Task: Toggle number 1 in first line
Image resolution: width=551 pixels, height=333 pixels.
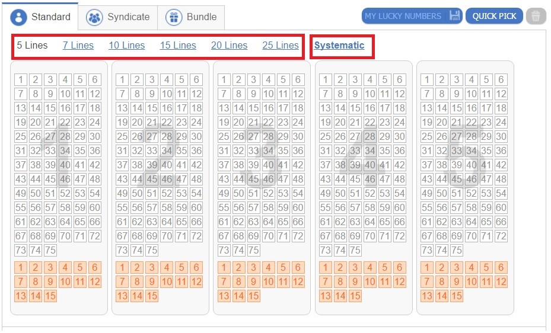Action: point(21,79)
